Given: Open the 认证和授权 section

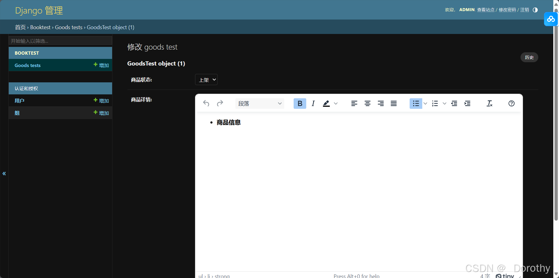Looking at the screenshot, I should point(26,88).
